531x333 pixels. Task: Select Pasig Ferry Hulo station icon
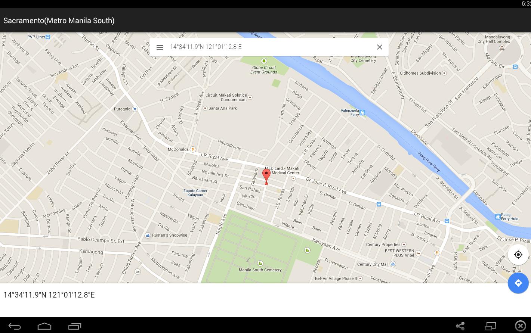[x=497, y=217]
